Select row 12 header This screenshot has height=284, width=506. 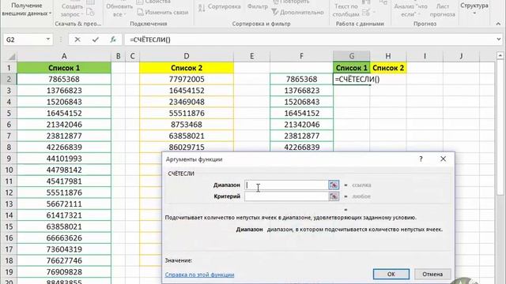click(9, 192)
